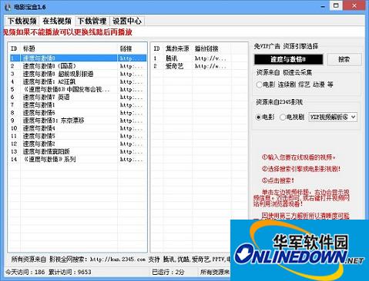Click the 电影宝盒 app icon in title bar
Image resolution: width=369 pixels, height=281 pixels.
coord(8,7)
